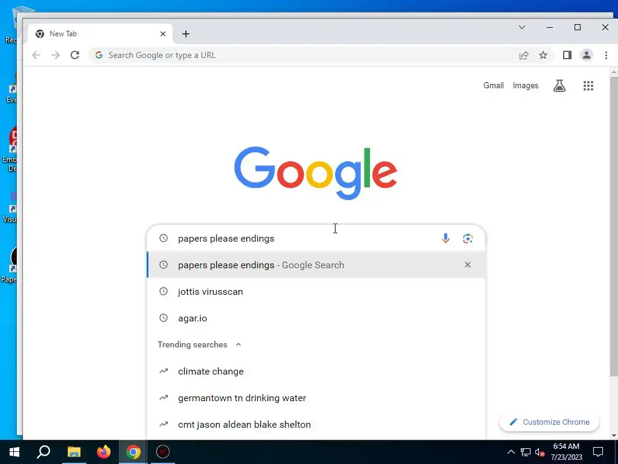The image size is (618, 464).
Task: Open the taskbar clock and date
Action: click(x=566, y=452)
